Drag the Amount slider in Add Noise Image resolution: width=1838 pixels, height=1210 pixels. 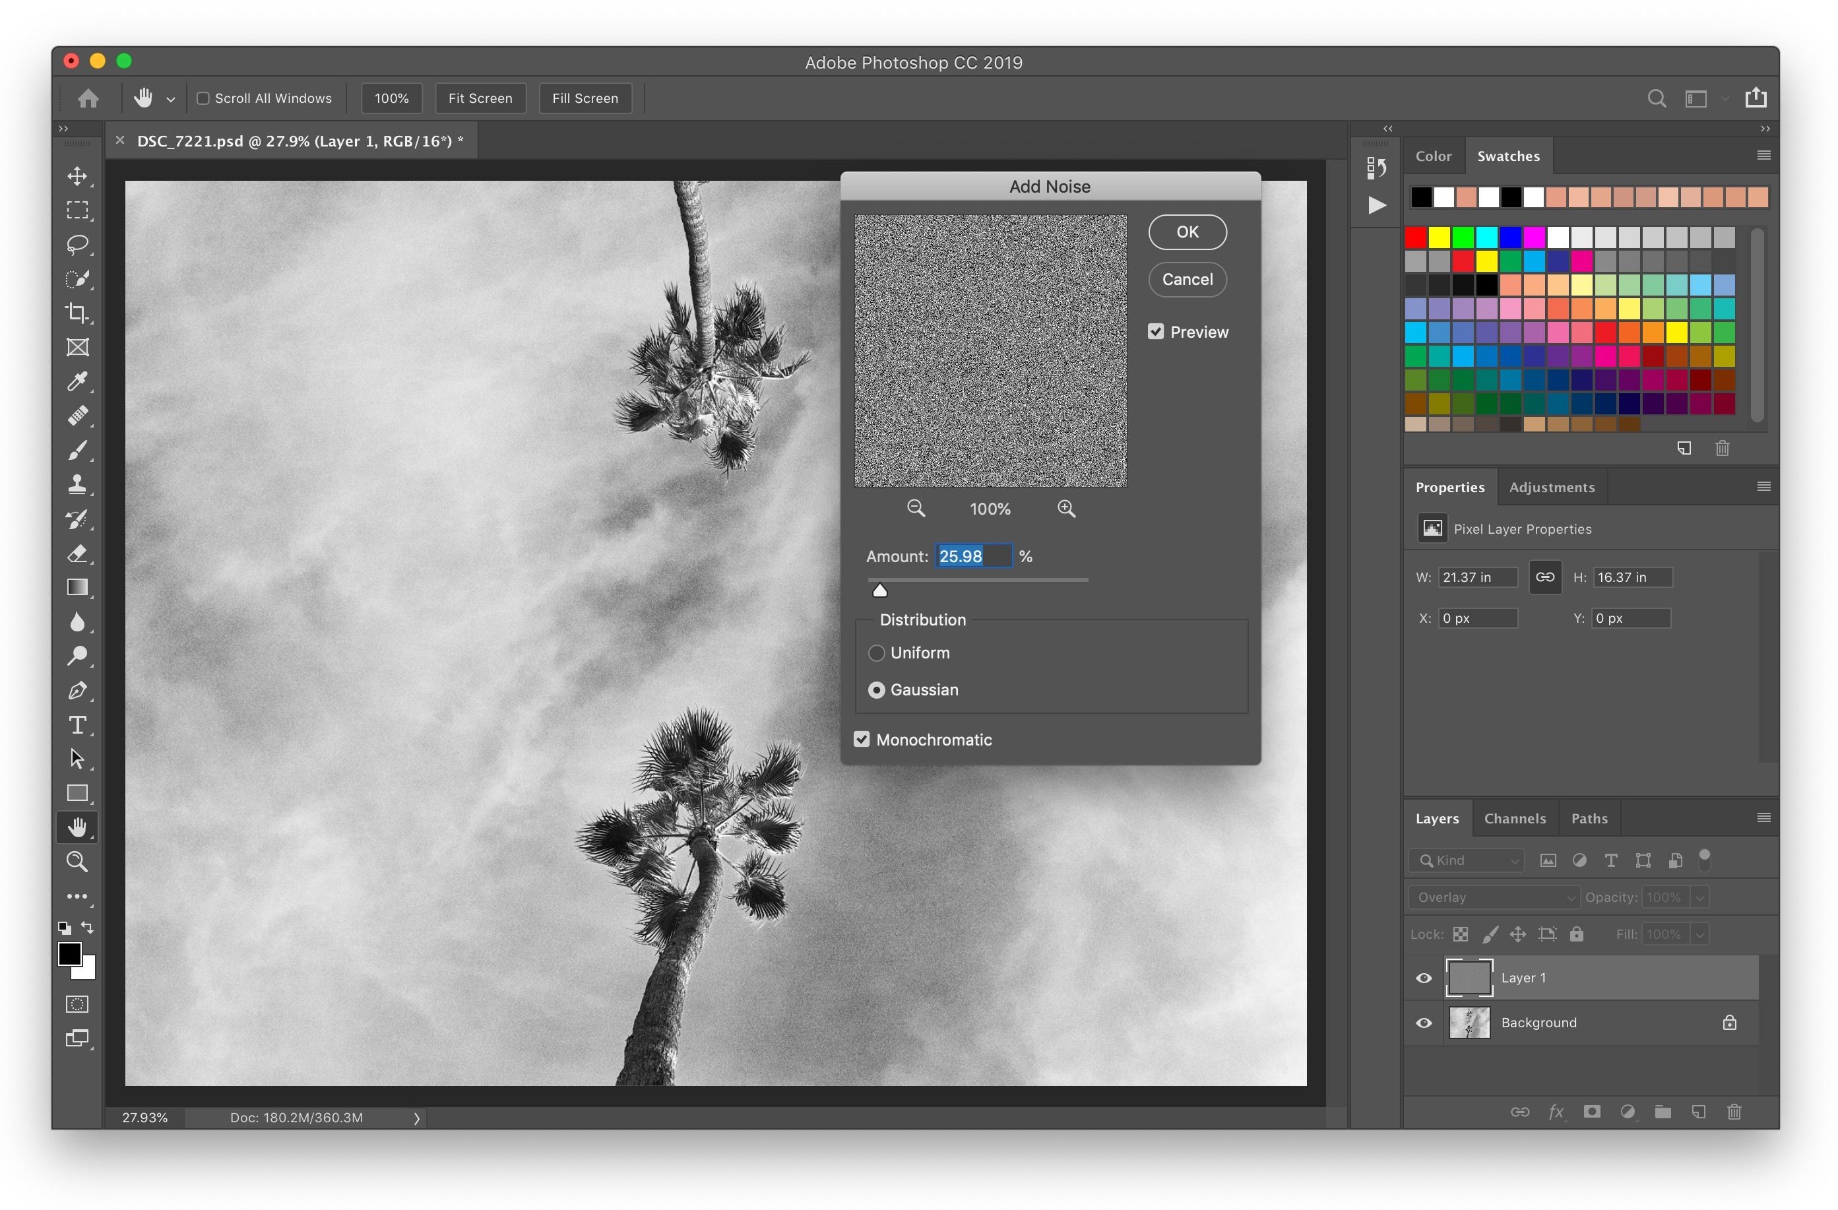[878, 590]
